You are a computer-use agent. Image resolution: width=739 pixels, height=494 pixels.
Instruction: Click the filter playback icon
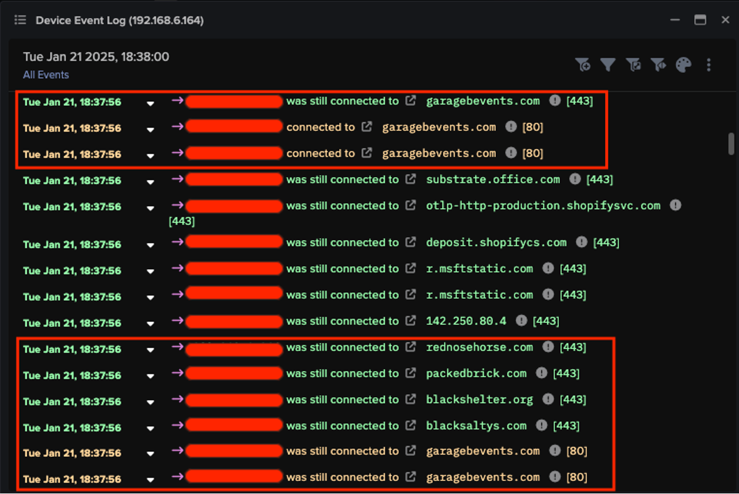coord(658,65)
